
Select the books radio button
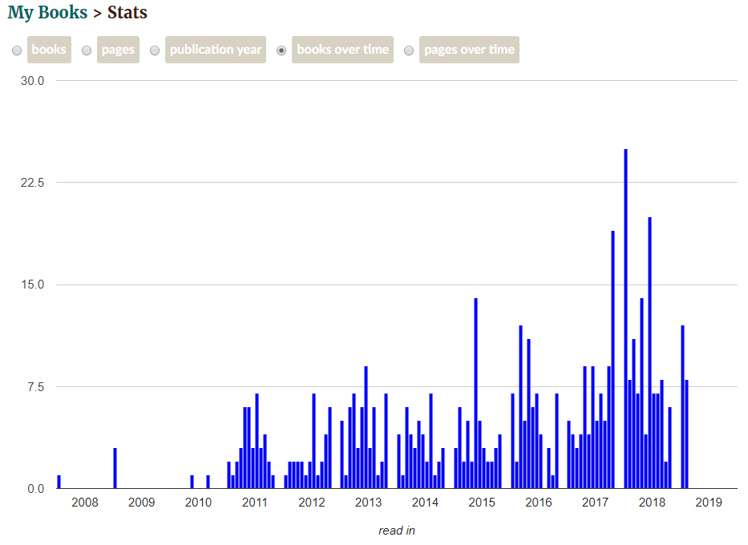point(17,50)
